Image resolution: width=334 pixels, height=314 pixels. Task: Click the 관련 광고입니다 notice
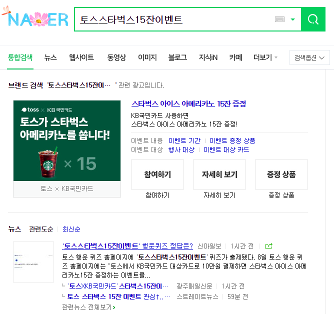tap(141, 85)
